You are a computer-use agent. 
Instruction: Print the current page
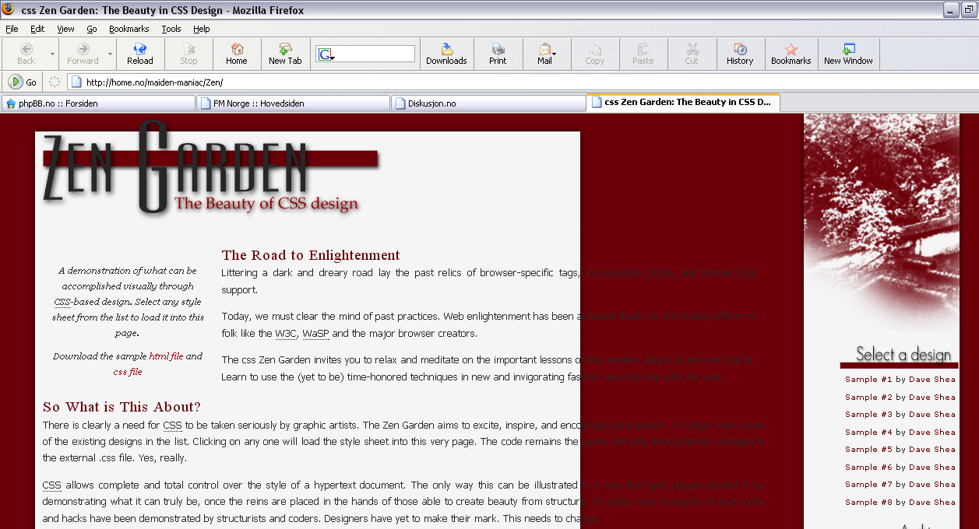pyautogui.click(x=498, y=54)
